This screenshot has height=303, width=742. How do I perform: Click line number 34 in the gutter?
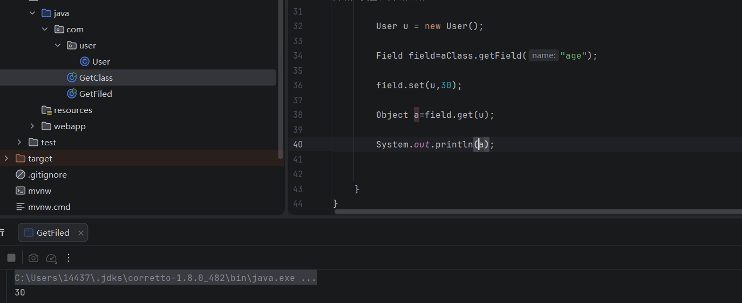[297, 55]
